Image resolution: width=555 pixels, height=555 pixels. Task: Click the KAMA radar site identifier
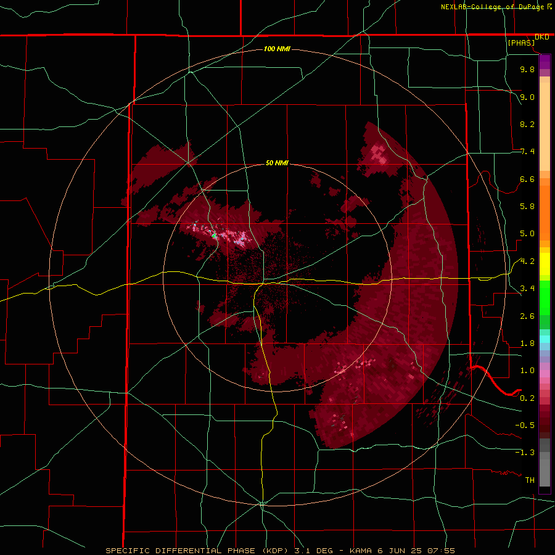[x=361, y=551]
